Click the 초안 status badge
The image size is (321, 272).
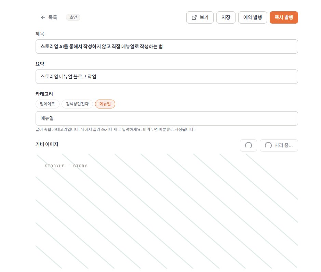[x=73, y=17]
